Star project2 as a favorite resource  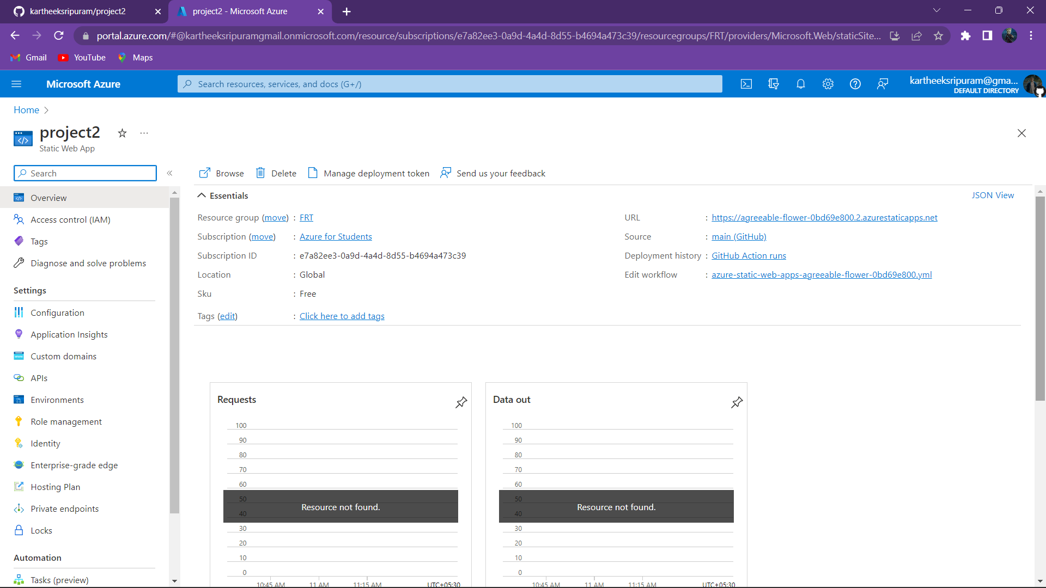122,133
